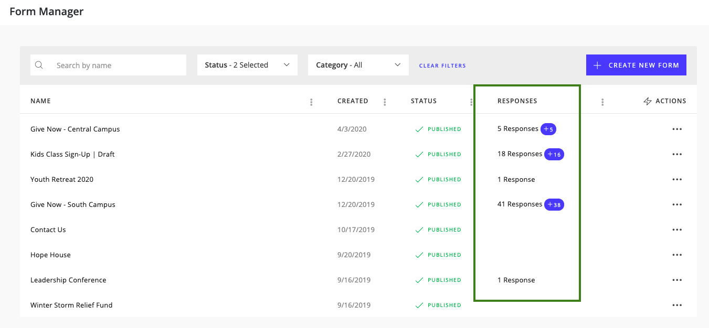Viewport: 709px width, 328px height.
Task: Click the search magnifier icon
Action: click(39, 65)
